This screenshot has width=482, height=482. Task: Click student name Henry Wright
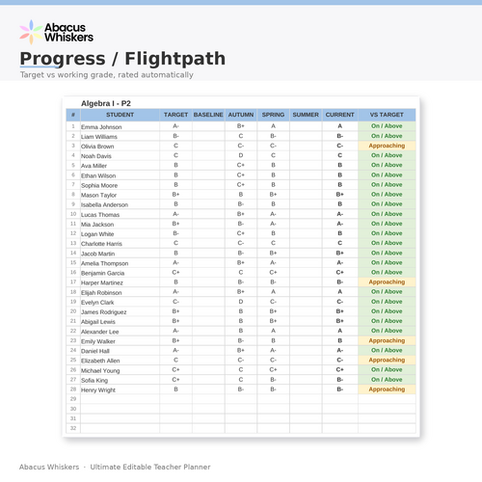[x=98, y=390]
